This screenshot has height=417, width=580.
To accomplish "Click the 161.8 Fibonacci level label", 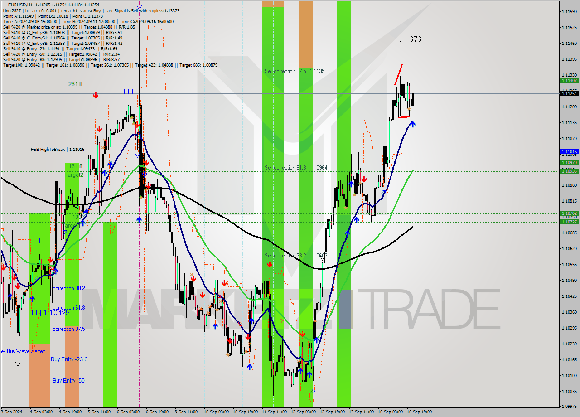I will [75, 166].
